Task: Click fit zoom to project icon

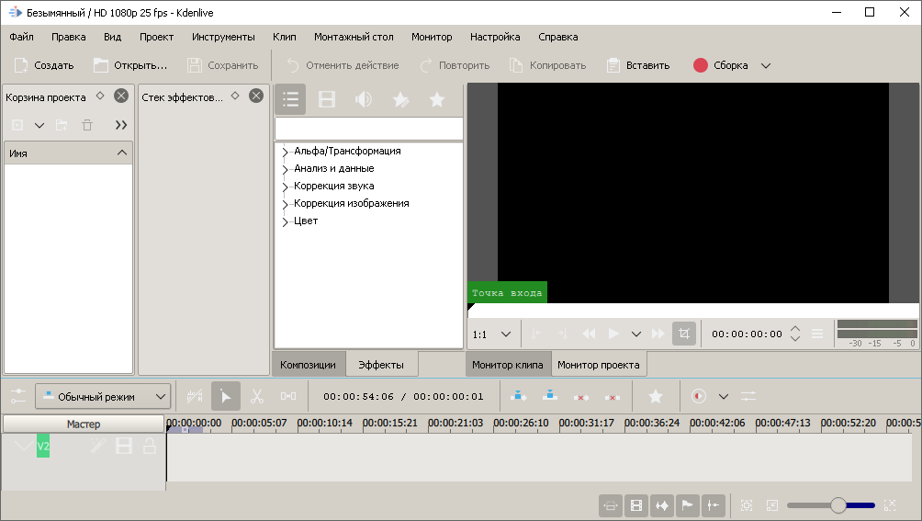Action: coord(747,505)
